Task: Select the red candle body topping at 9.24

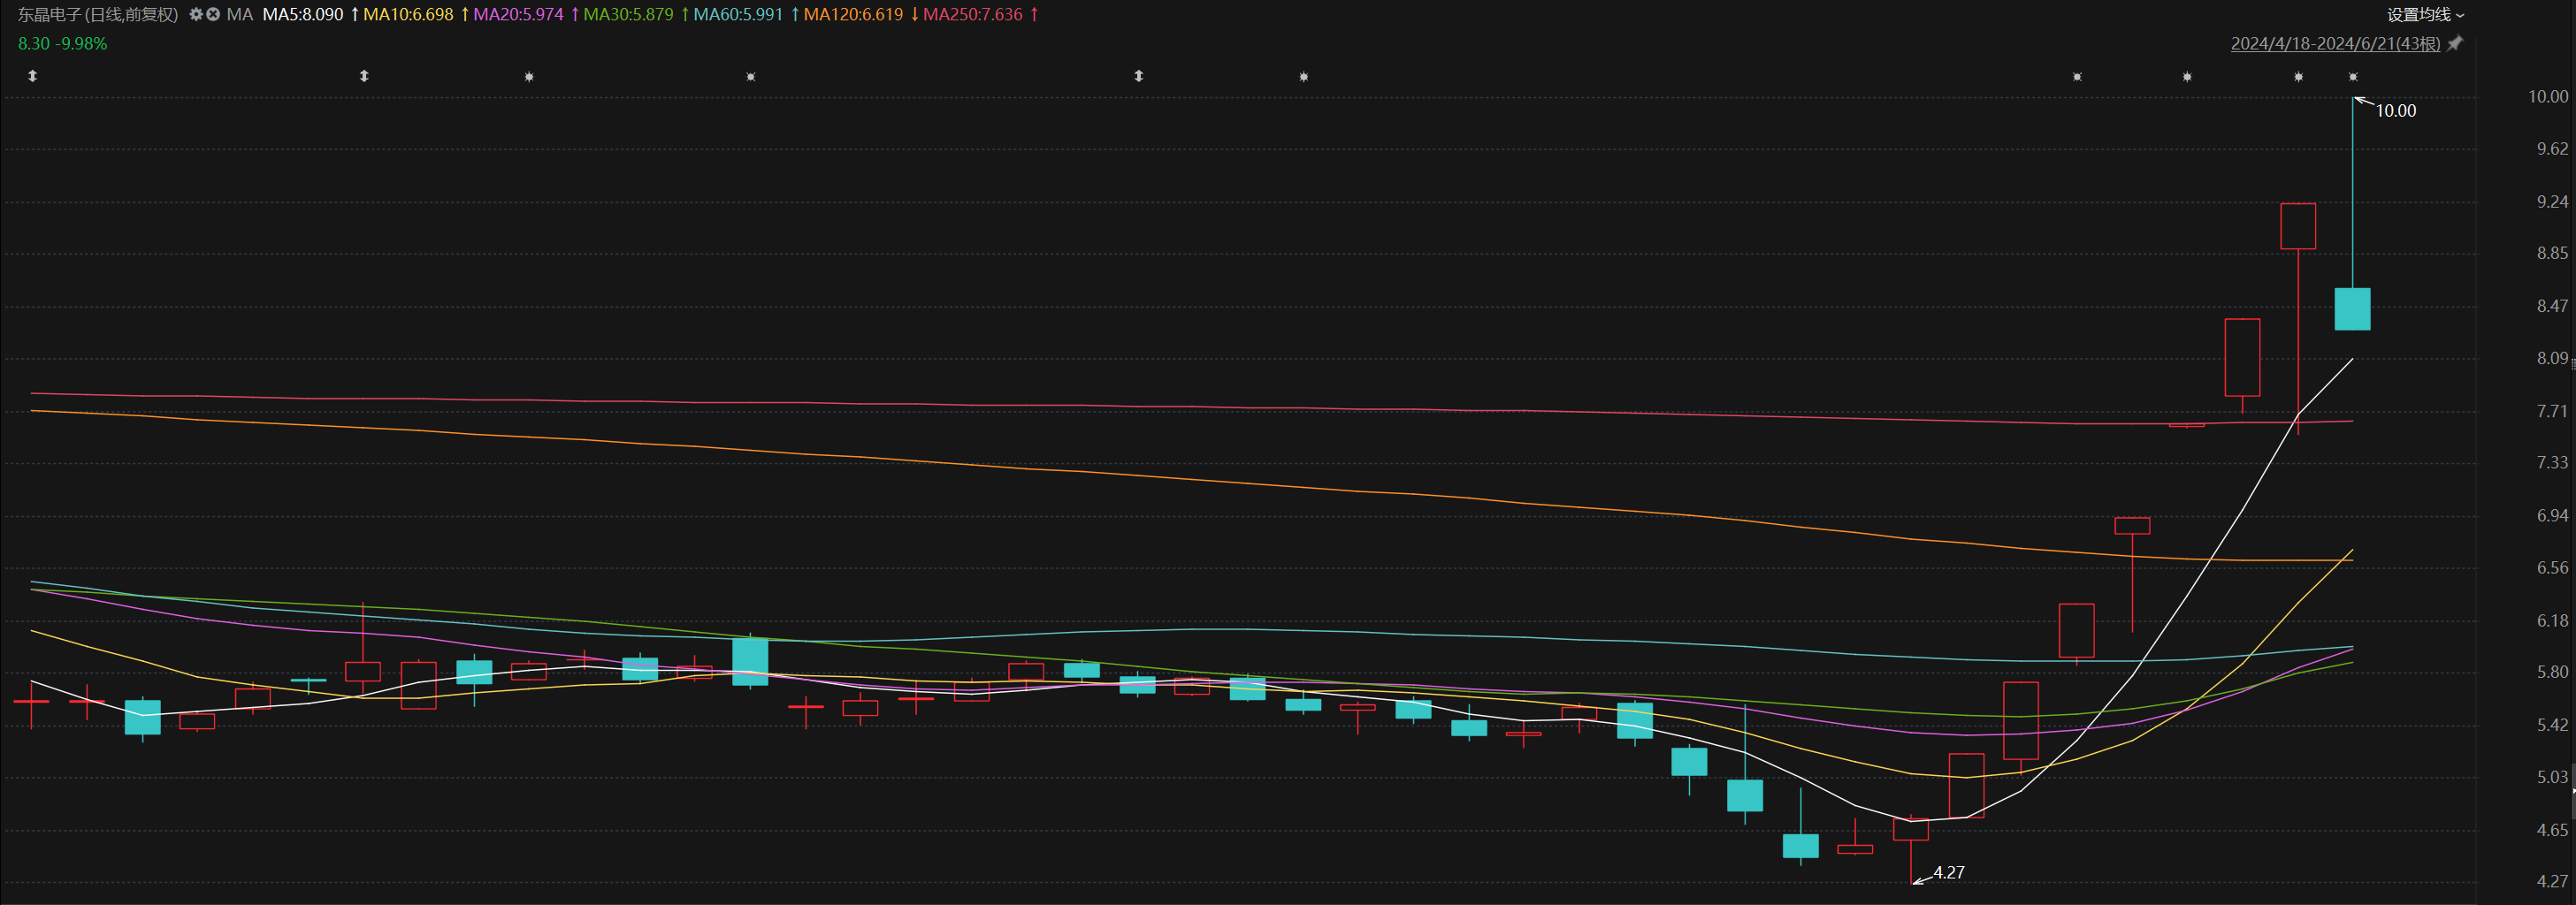Action: (2298, 225)
